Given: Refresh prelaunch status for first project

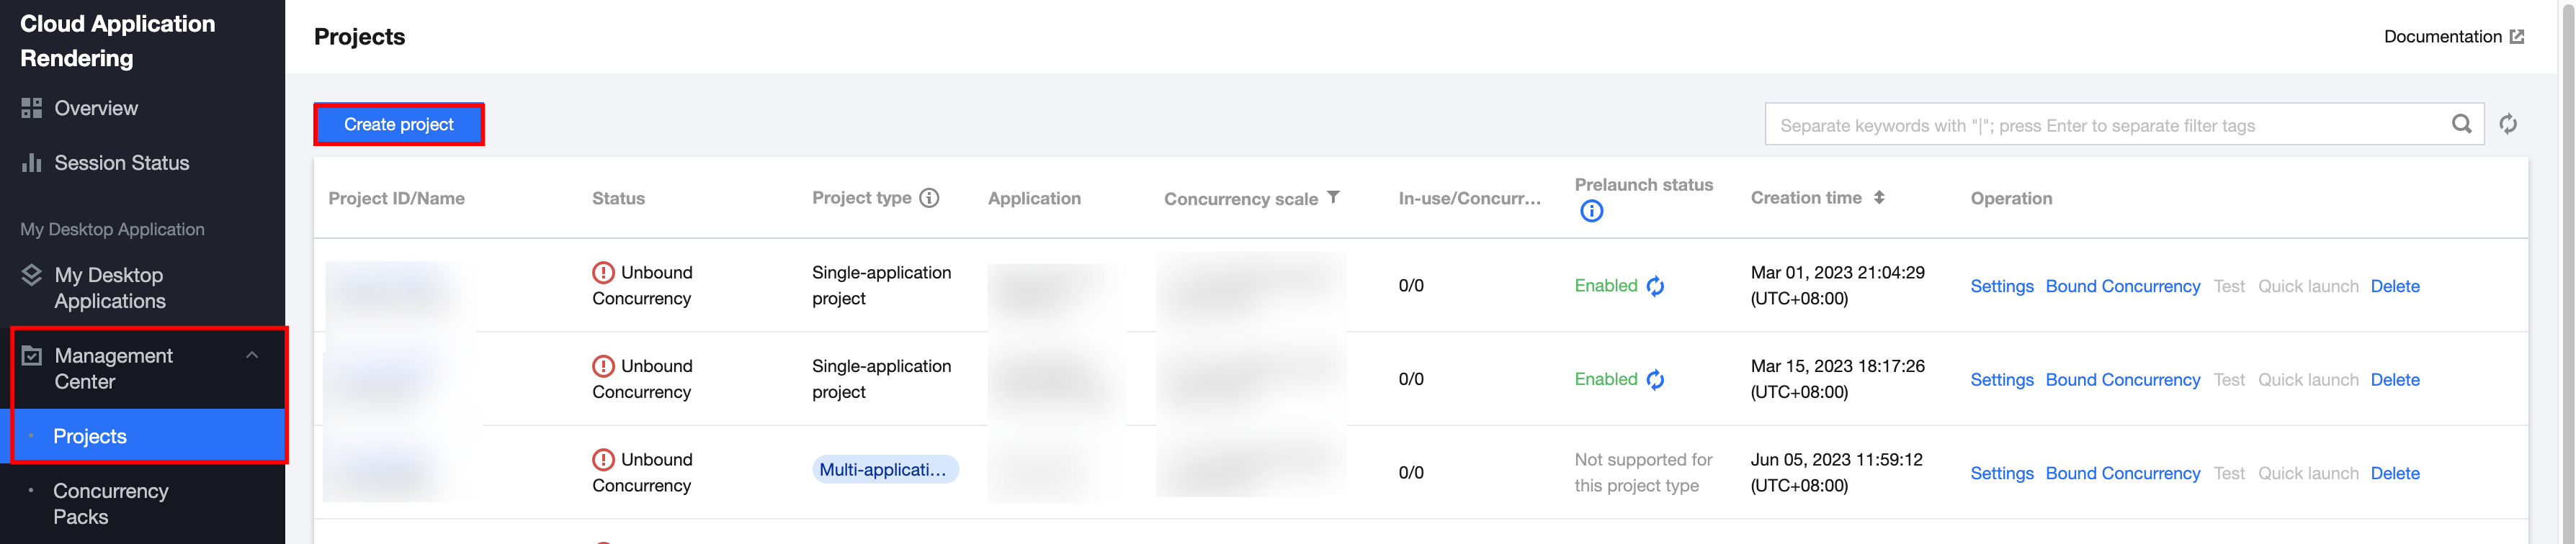Looking at the screenshot, I should 1656,286.
